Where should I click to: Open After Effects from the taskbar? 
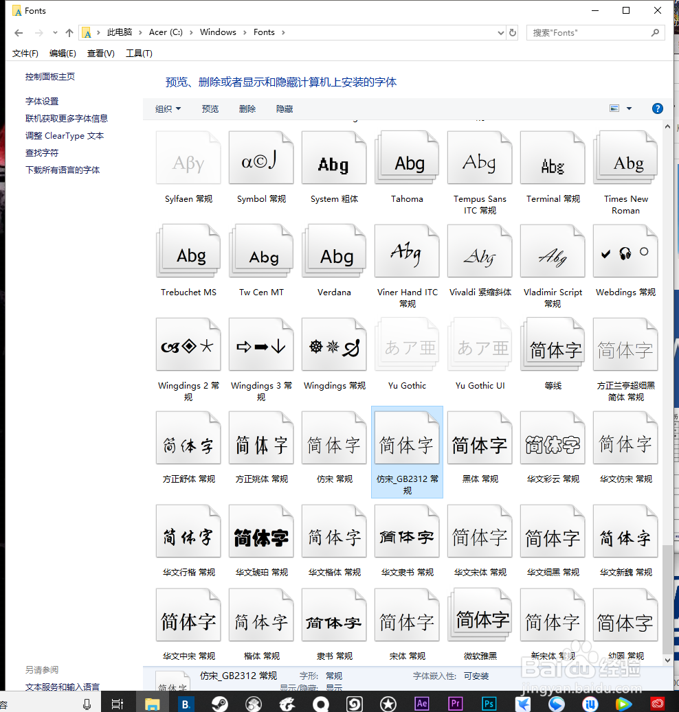(x=422, y=704)
